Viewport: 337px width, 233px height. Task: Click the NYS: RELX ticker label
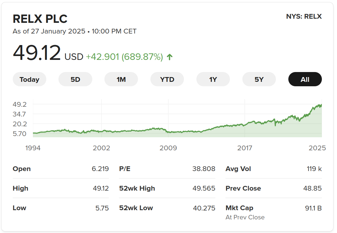click(304, 17)
